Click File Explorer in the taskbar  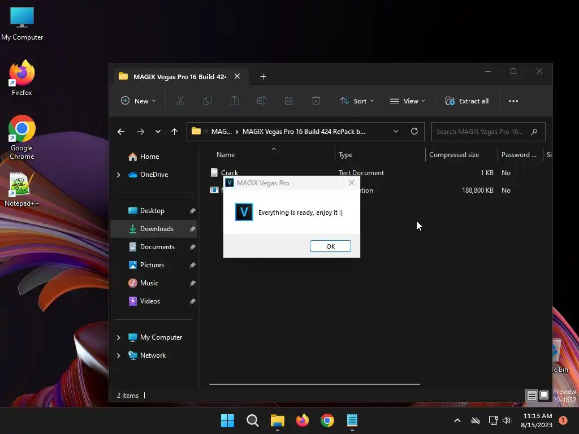point(277,420)
